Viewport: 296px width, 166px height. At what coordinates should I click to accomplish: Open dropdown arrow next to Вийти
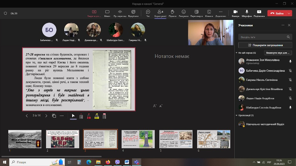click(289, 13)
